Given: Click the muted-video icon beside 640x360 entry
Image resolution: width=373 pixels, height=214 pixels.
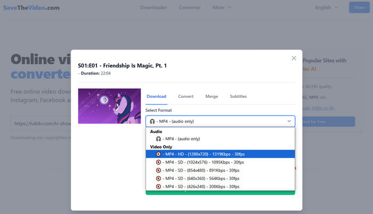Looking at the screenshot, I should pyautogui.click(x=158, y=178).
